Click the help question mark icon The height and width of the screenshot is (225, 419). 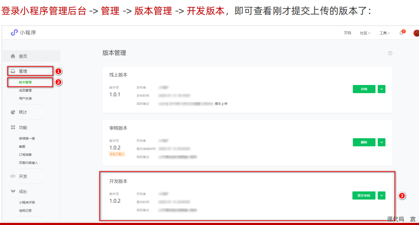(390, 53)
